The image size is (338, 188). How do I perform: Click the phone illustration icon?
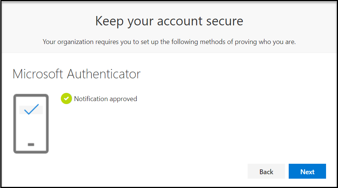coord(31,124)
